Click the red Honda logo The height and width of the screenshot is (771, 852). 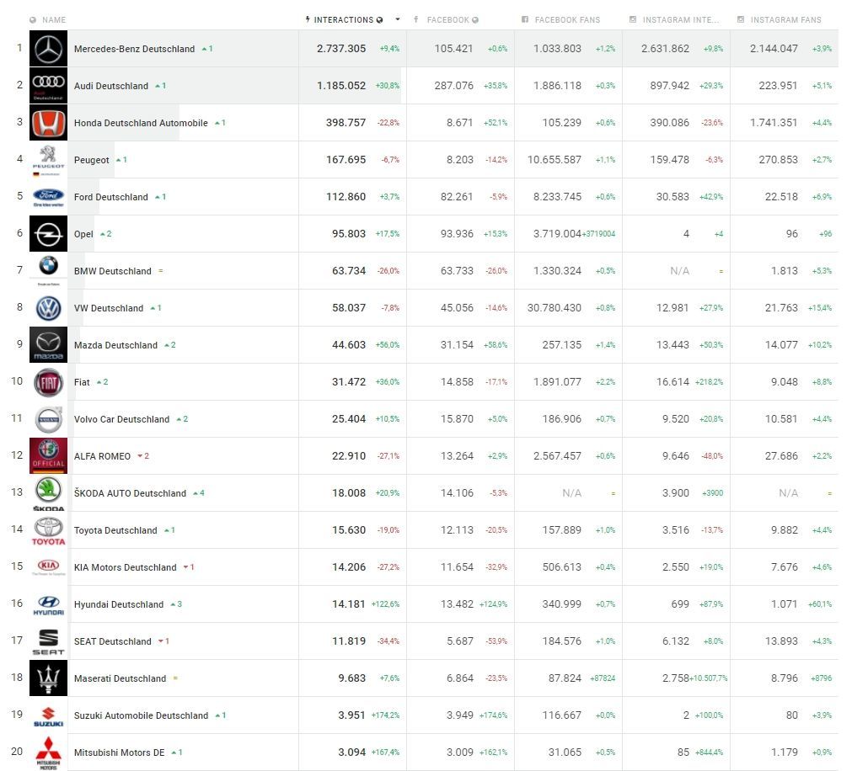pos(48,123)
